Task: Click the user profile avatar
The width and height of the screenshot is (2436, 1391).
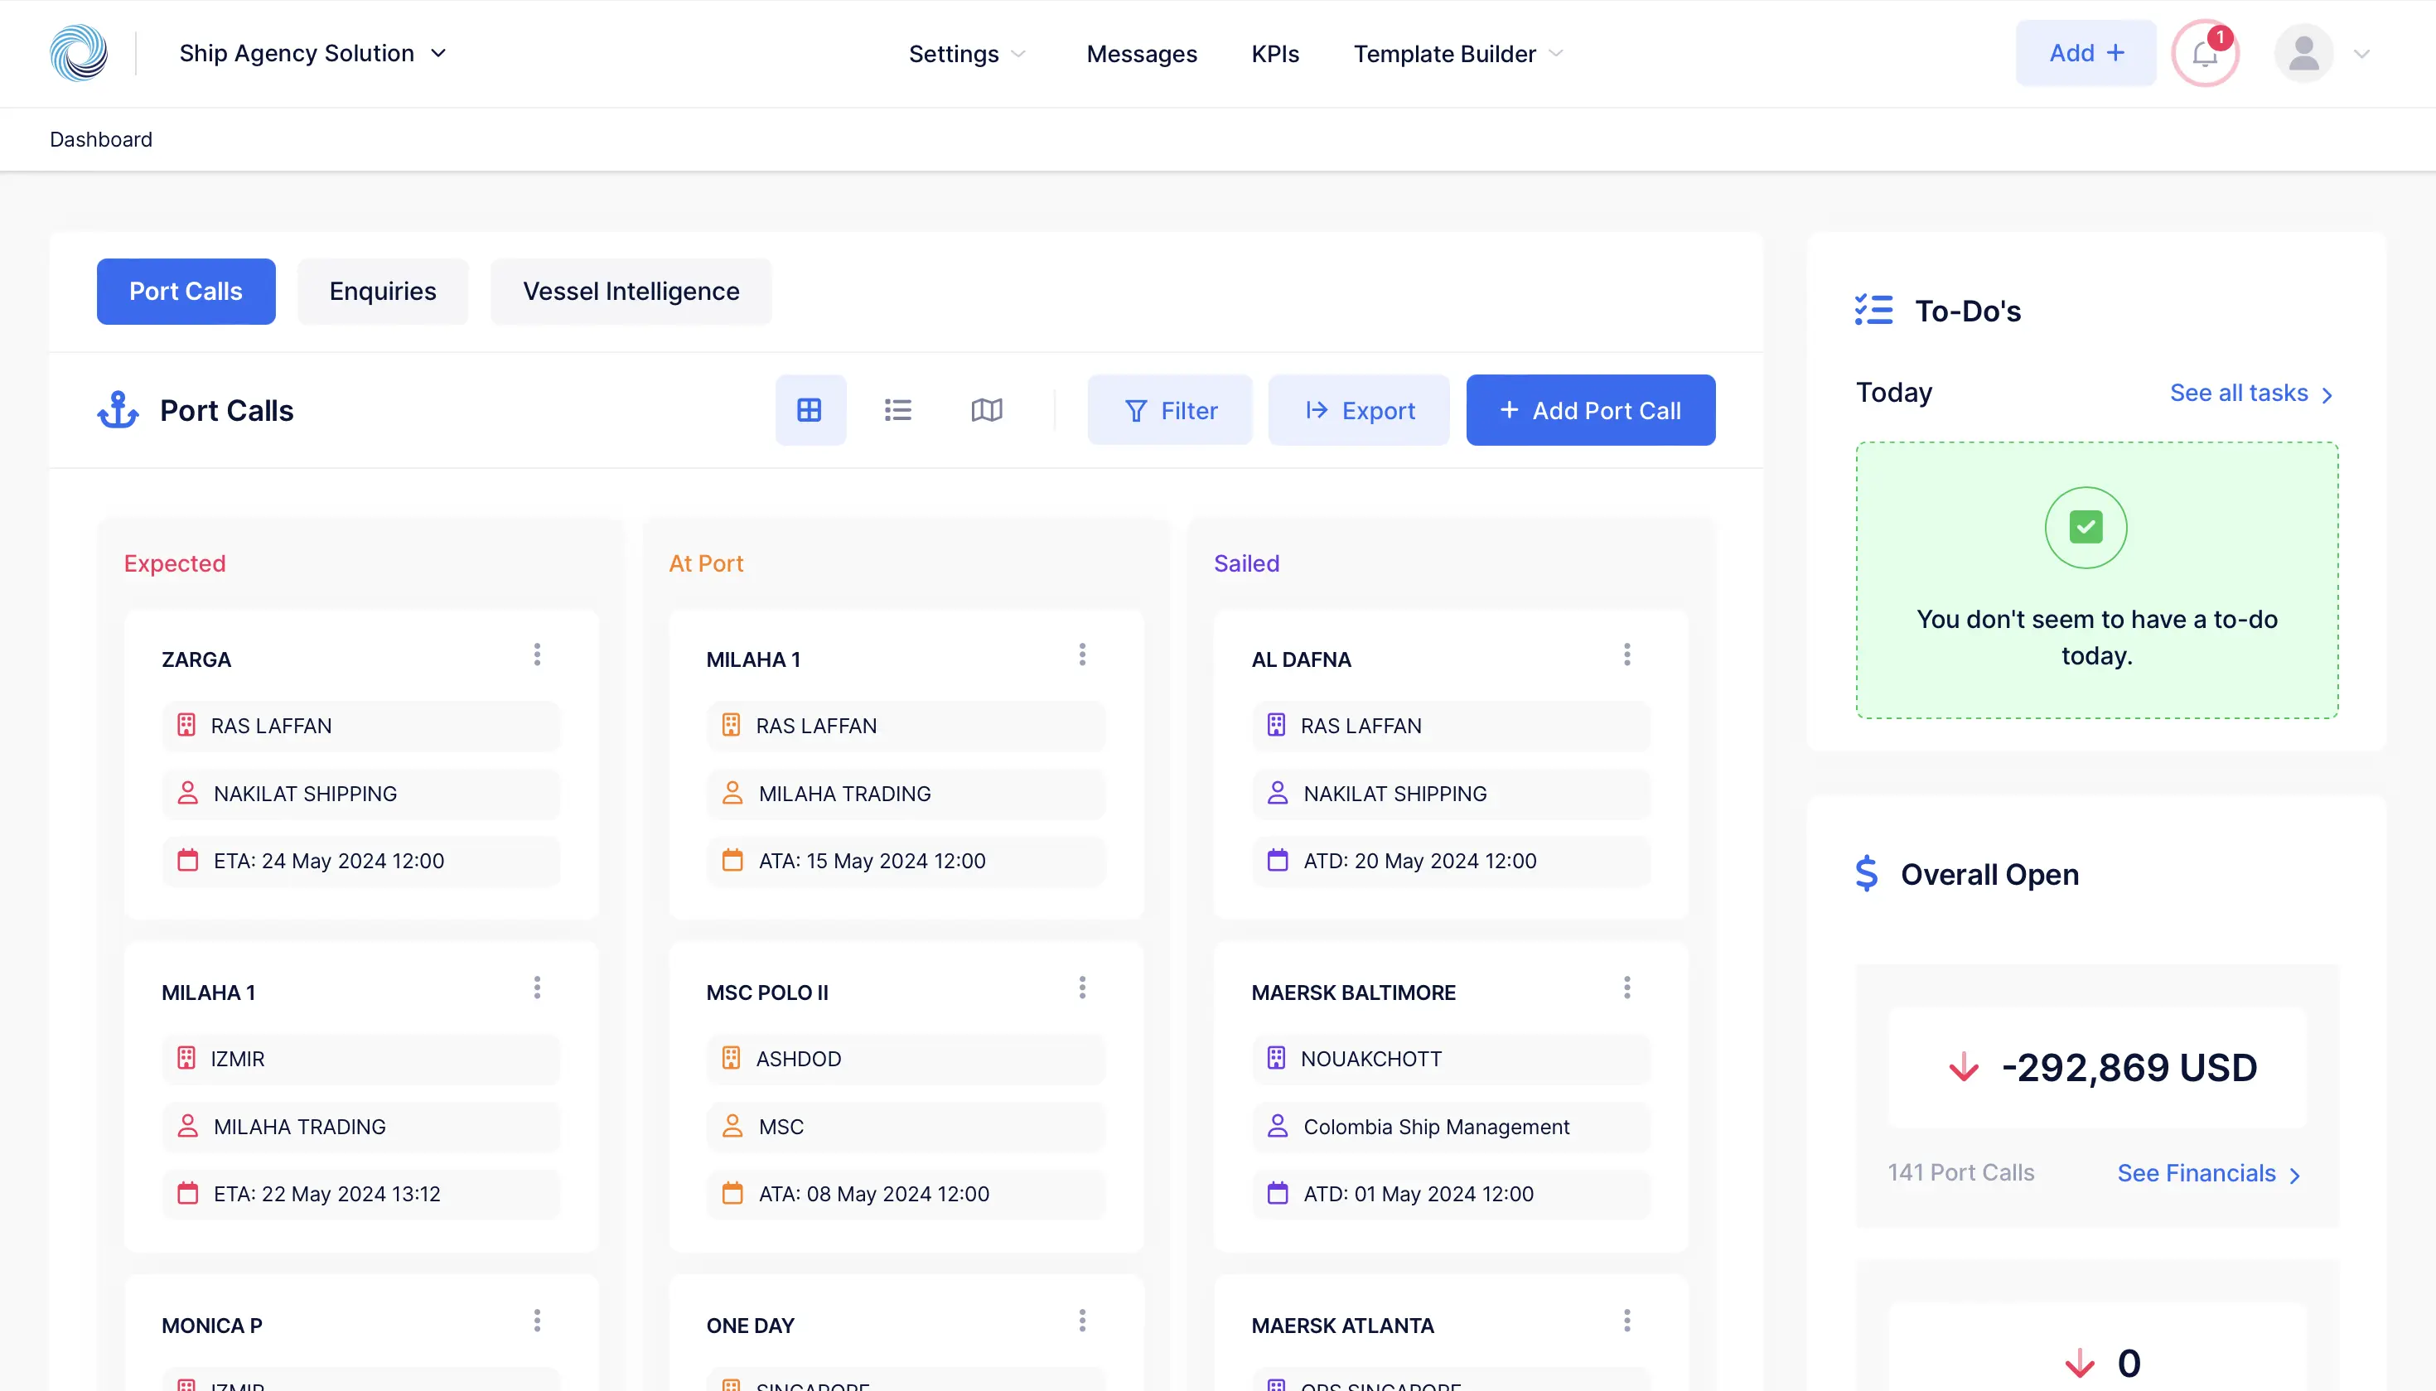Action: point(2303,54)
